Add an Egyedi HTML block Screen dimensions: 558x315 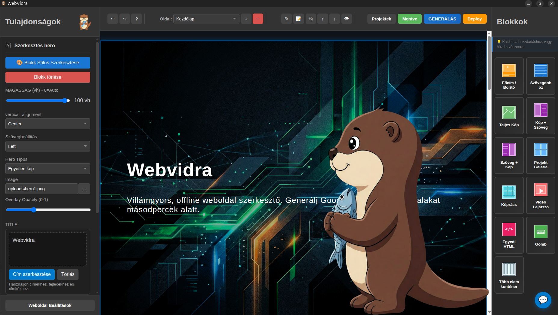509,235
